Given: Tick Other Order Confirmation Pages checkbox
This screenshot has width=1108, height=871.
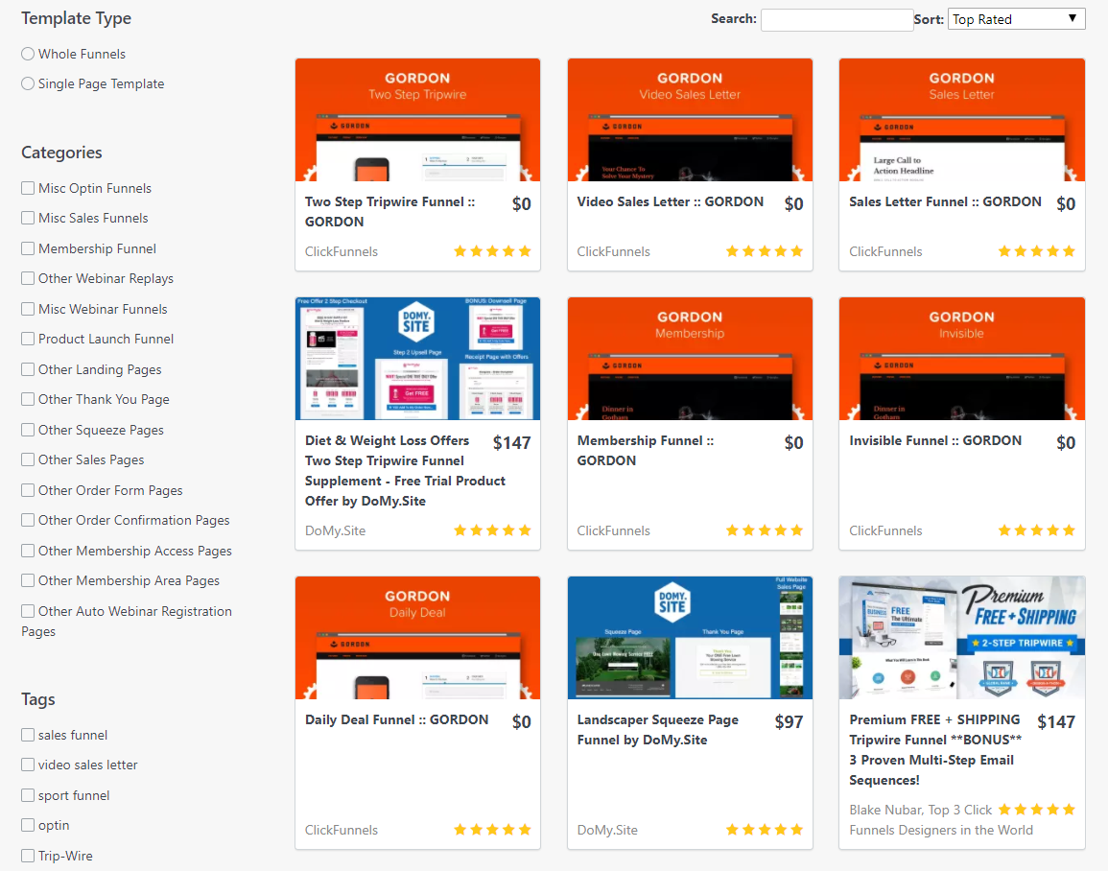Looking at the screenshot, I should coord(28,520).
